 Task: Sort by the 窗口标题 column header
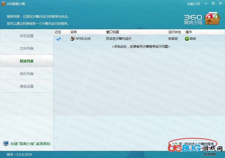pyautogui.click(x=136, y=32)
